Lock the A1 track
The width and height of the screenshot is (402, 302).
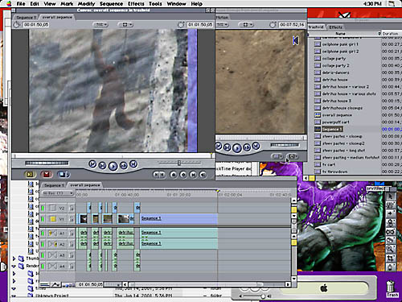tap(72, 233)
